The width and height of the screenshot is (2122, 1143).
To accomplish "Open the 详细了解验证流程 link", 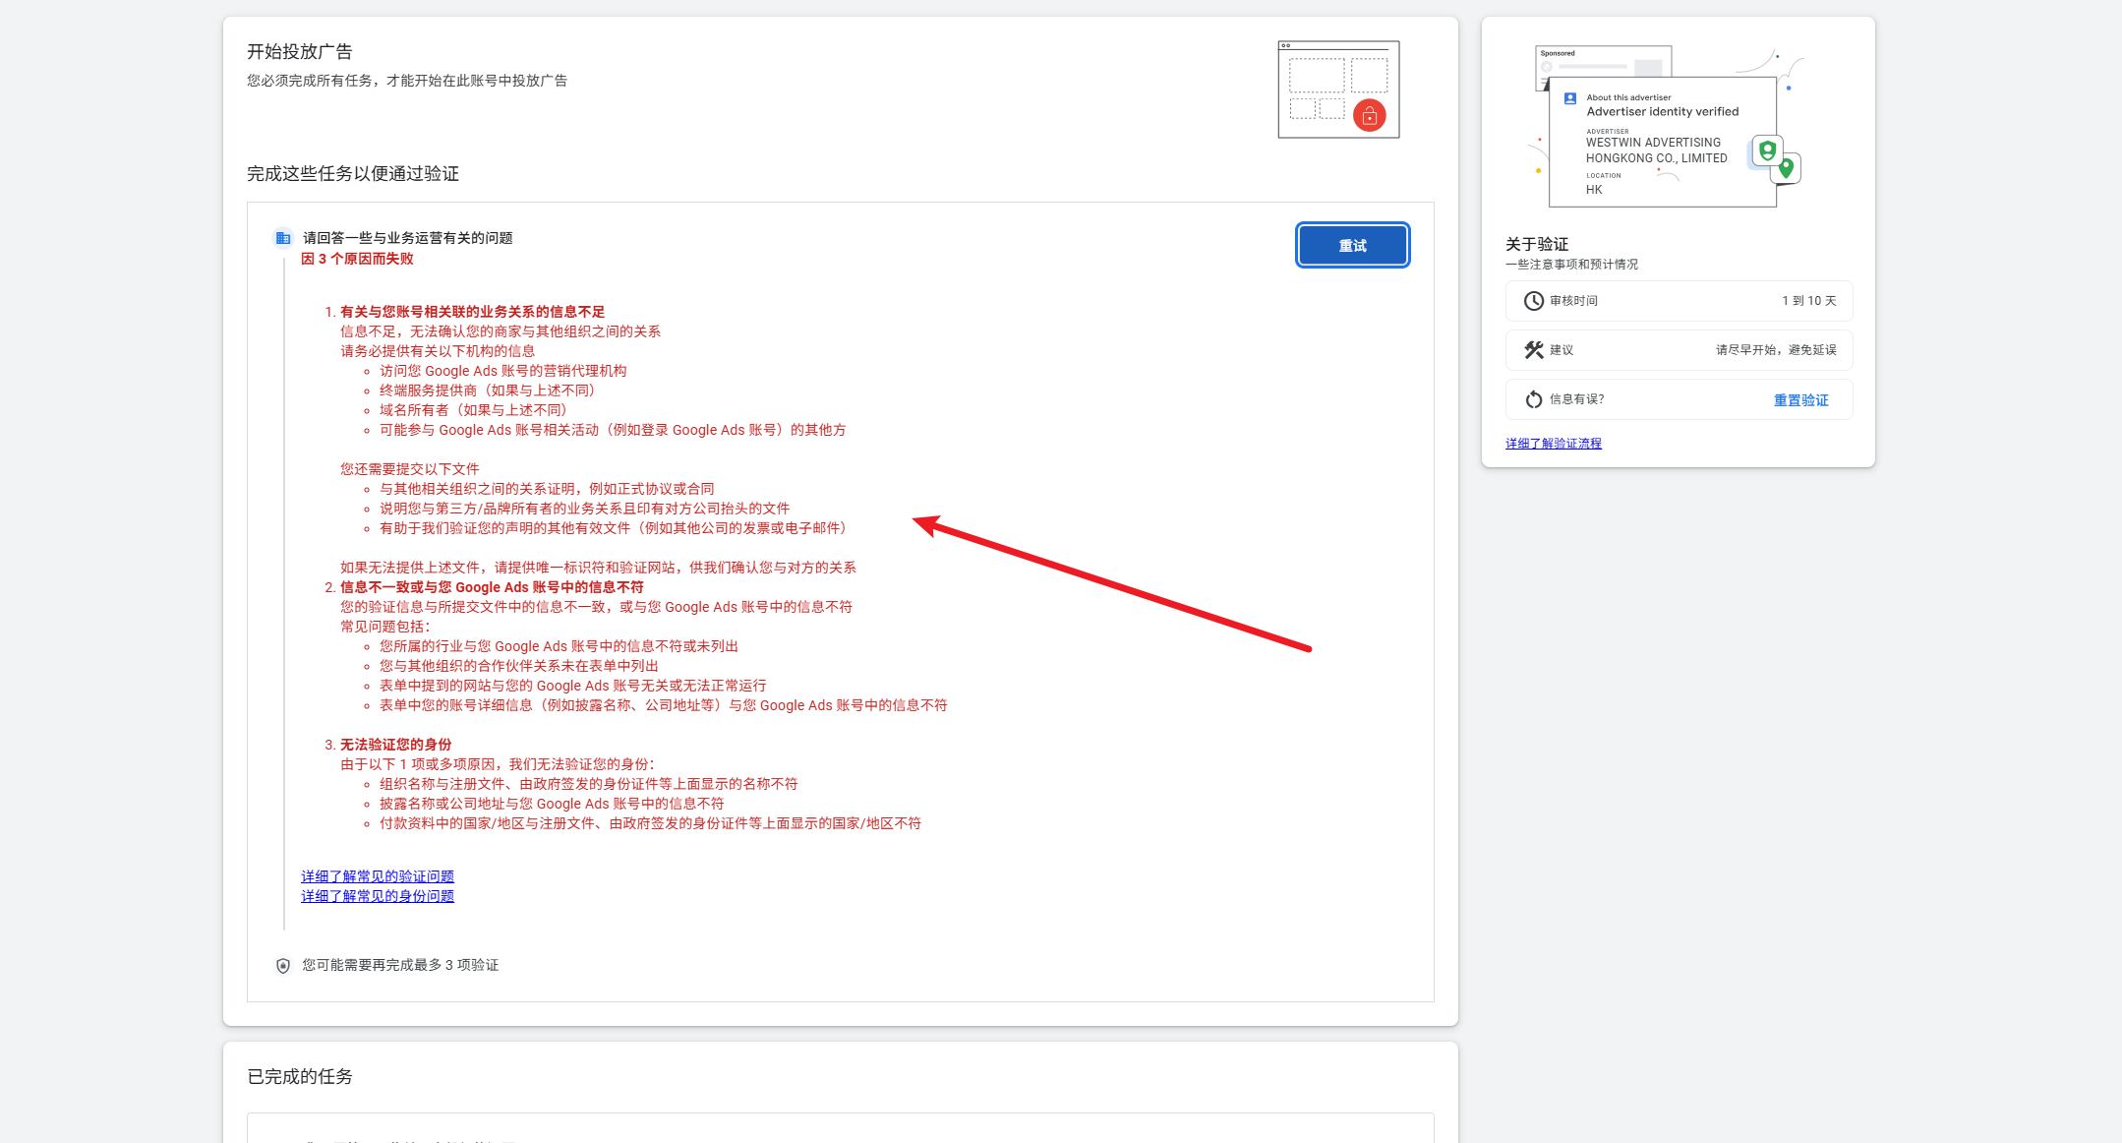I will (x=1553, y=444).
